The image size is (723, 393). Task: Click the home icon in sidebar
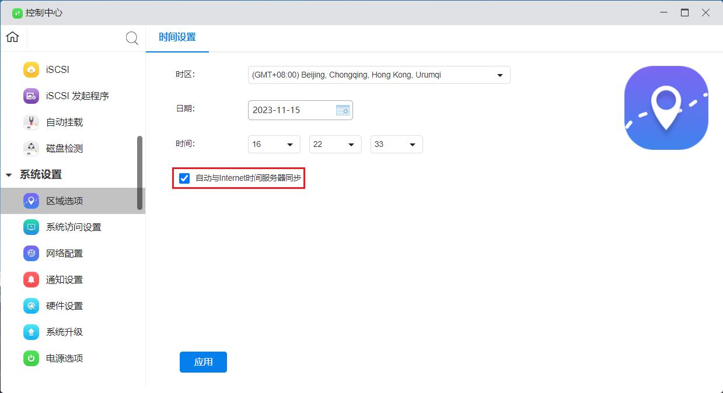click(12, 37)
